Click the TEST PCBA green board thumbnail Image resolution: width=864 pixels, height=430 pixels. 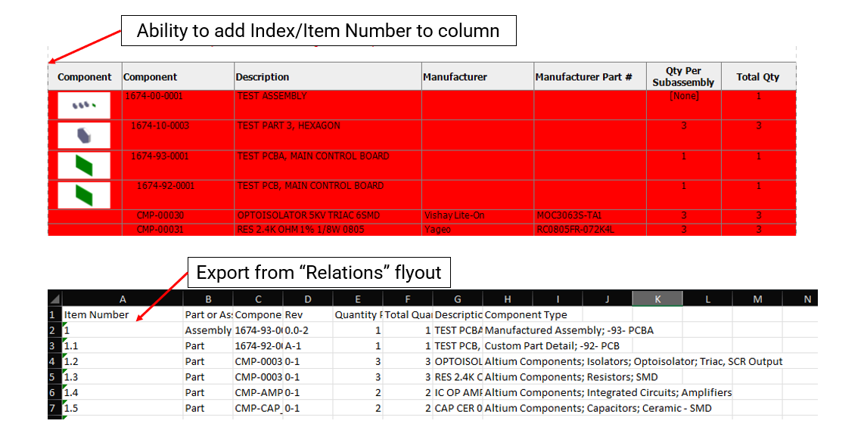click(84, 165)
